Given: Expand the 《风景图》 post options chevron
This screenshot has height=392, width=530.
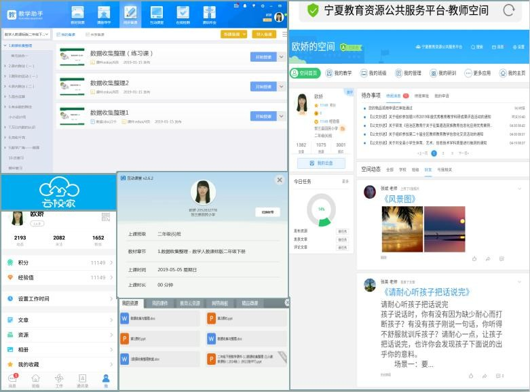Looking at the screenshot, I should pyautogui.click(x=520, y=189).
